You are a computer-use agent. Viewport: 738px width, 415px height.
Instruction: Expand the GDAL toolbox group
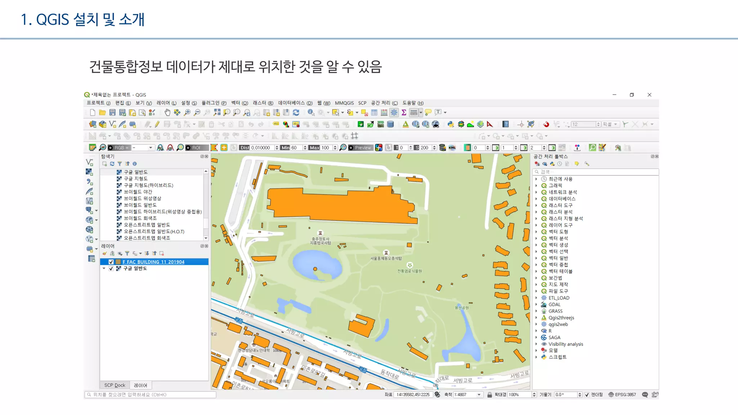(x=536, y=304)
